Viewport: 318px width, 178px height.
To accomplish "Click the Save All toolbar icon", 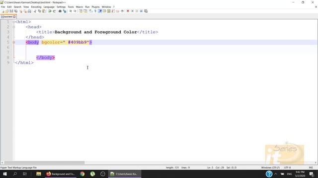I will coord(16,11).
